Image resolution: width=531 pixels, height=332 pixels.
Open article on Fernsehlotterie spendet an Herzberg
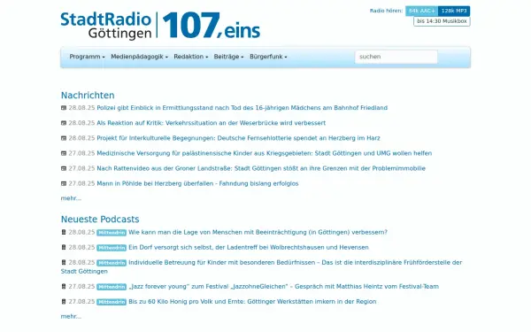238,138
